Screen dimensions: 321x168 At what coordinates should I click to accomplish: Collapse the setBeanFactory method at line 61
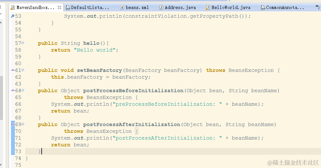tap(23, 70)
